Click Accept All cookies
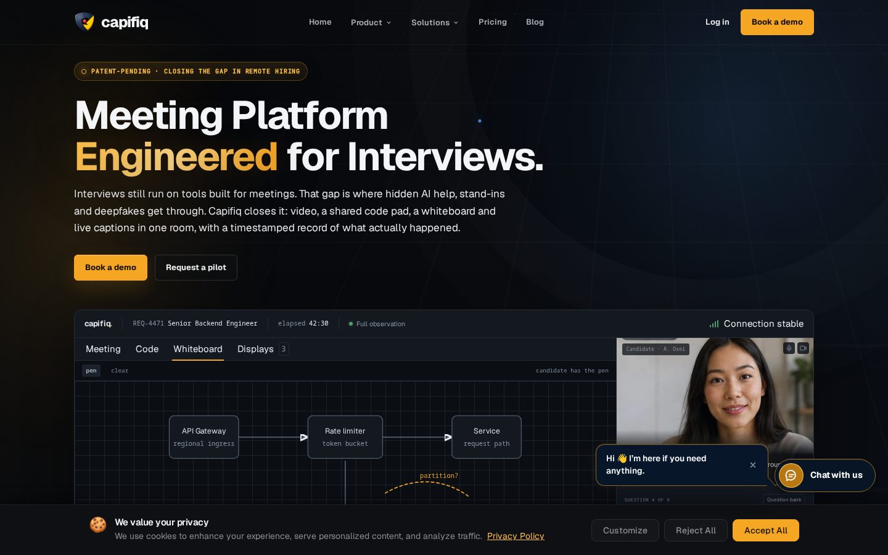888x555 pixels. (765, 530)
